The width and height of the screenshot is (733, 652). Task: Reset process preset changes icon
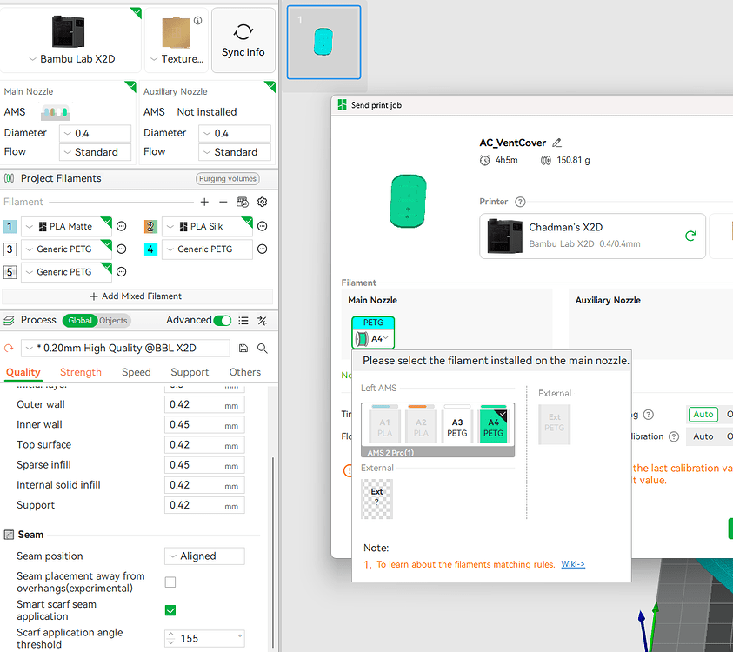coord(9,349)
